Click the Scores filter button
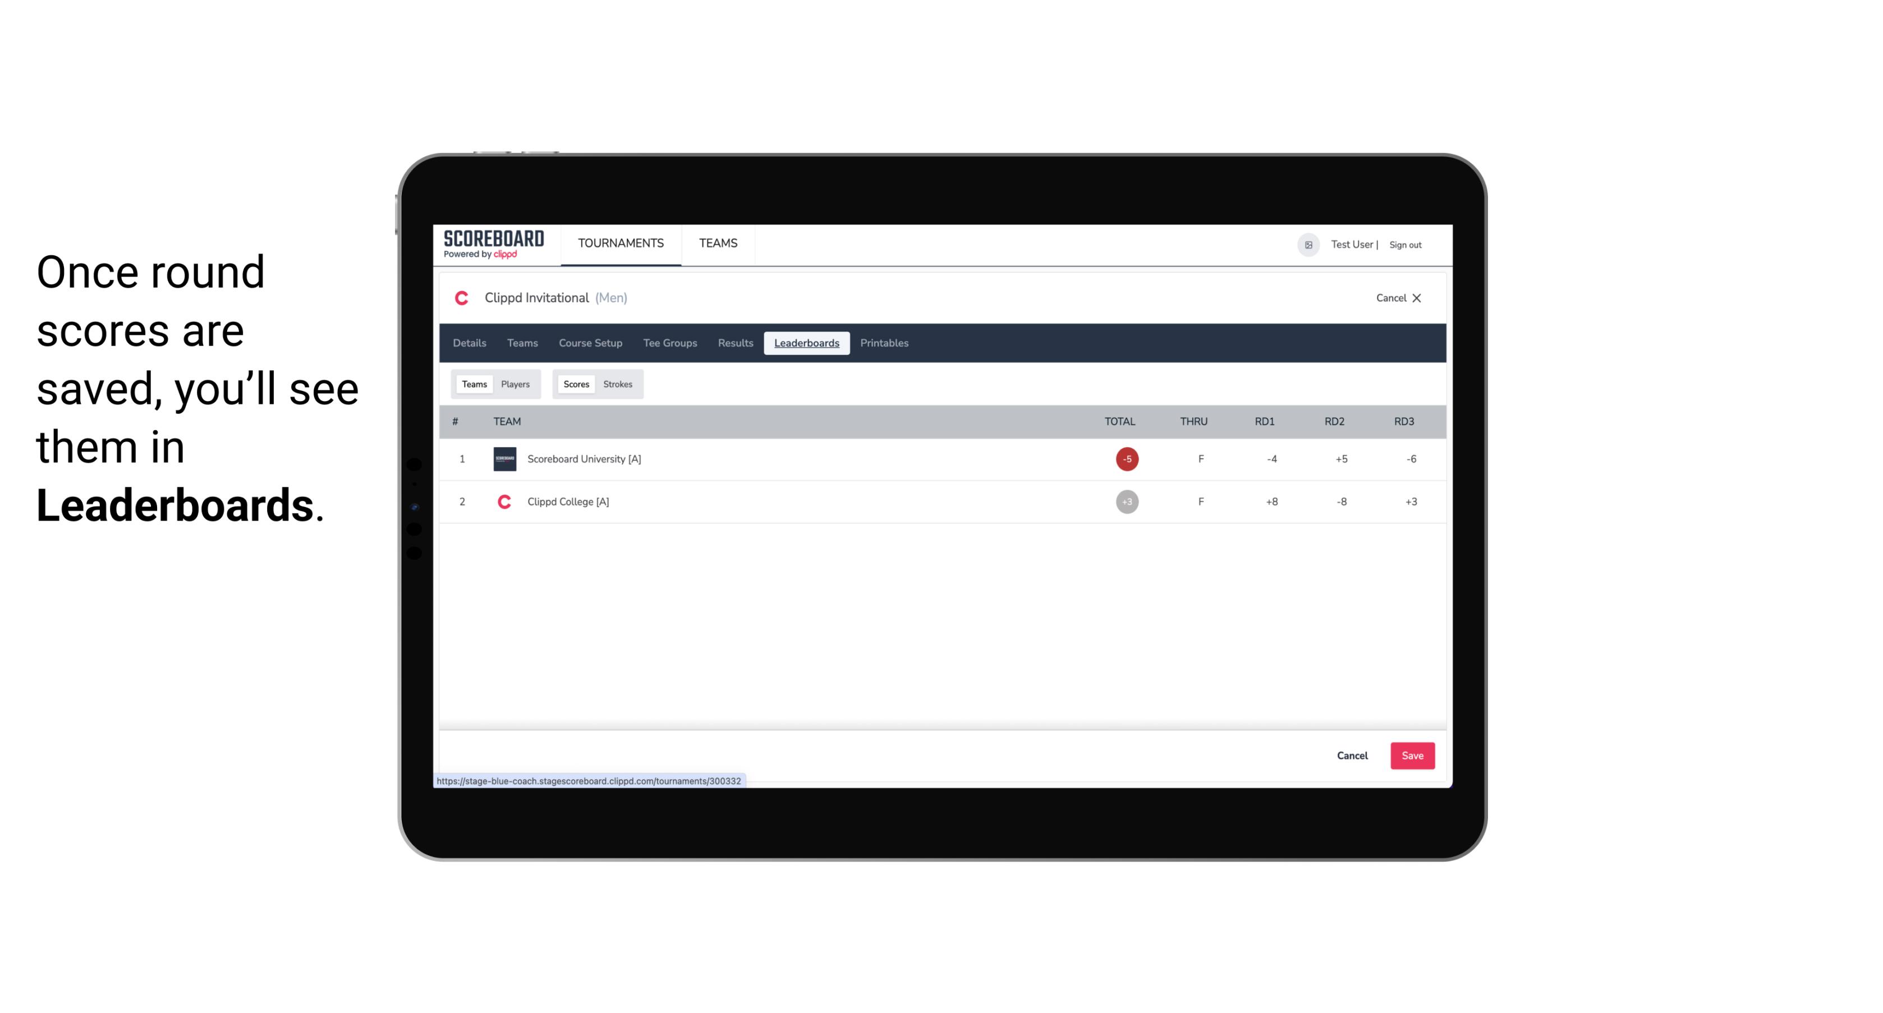 (x=574, y=383)
